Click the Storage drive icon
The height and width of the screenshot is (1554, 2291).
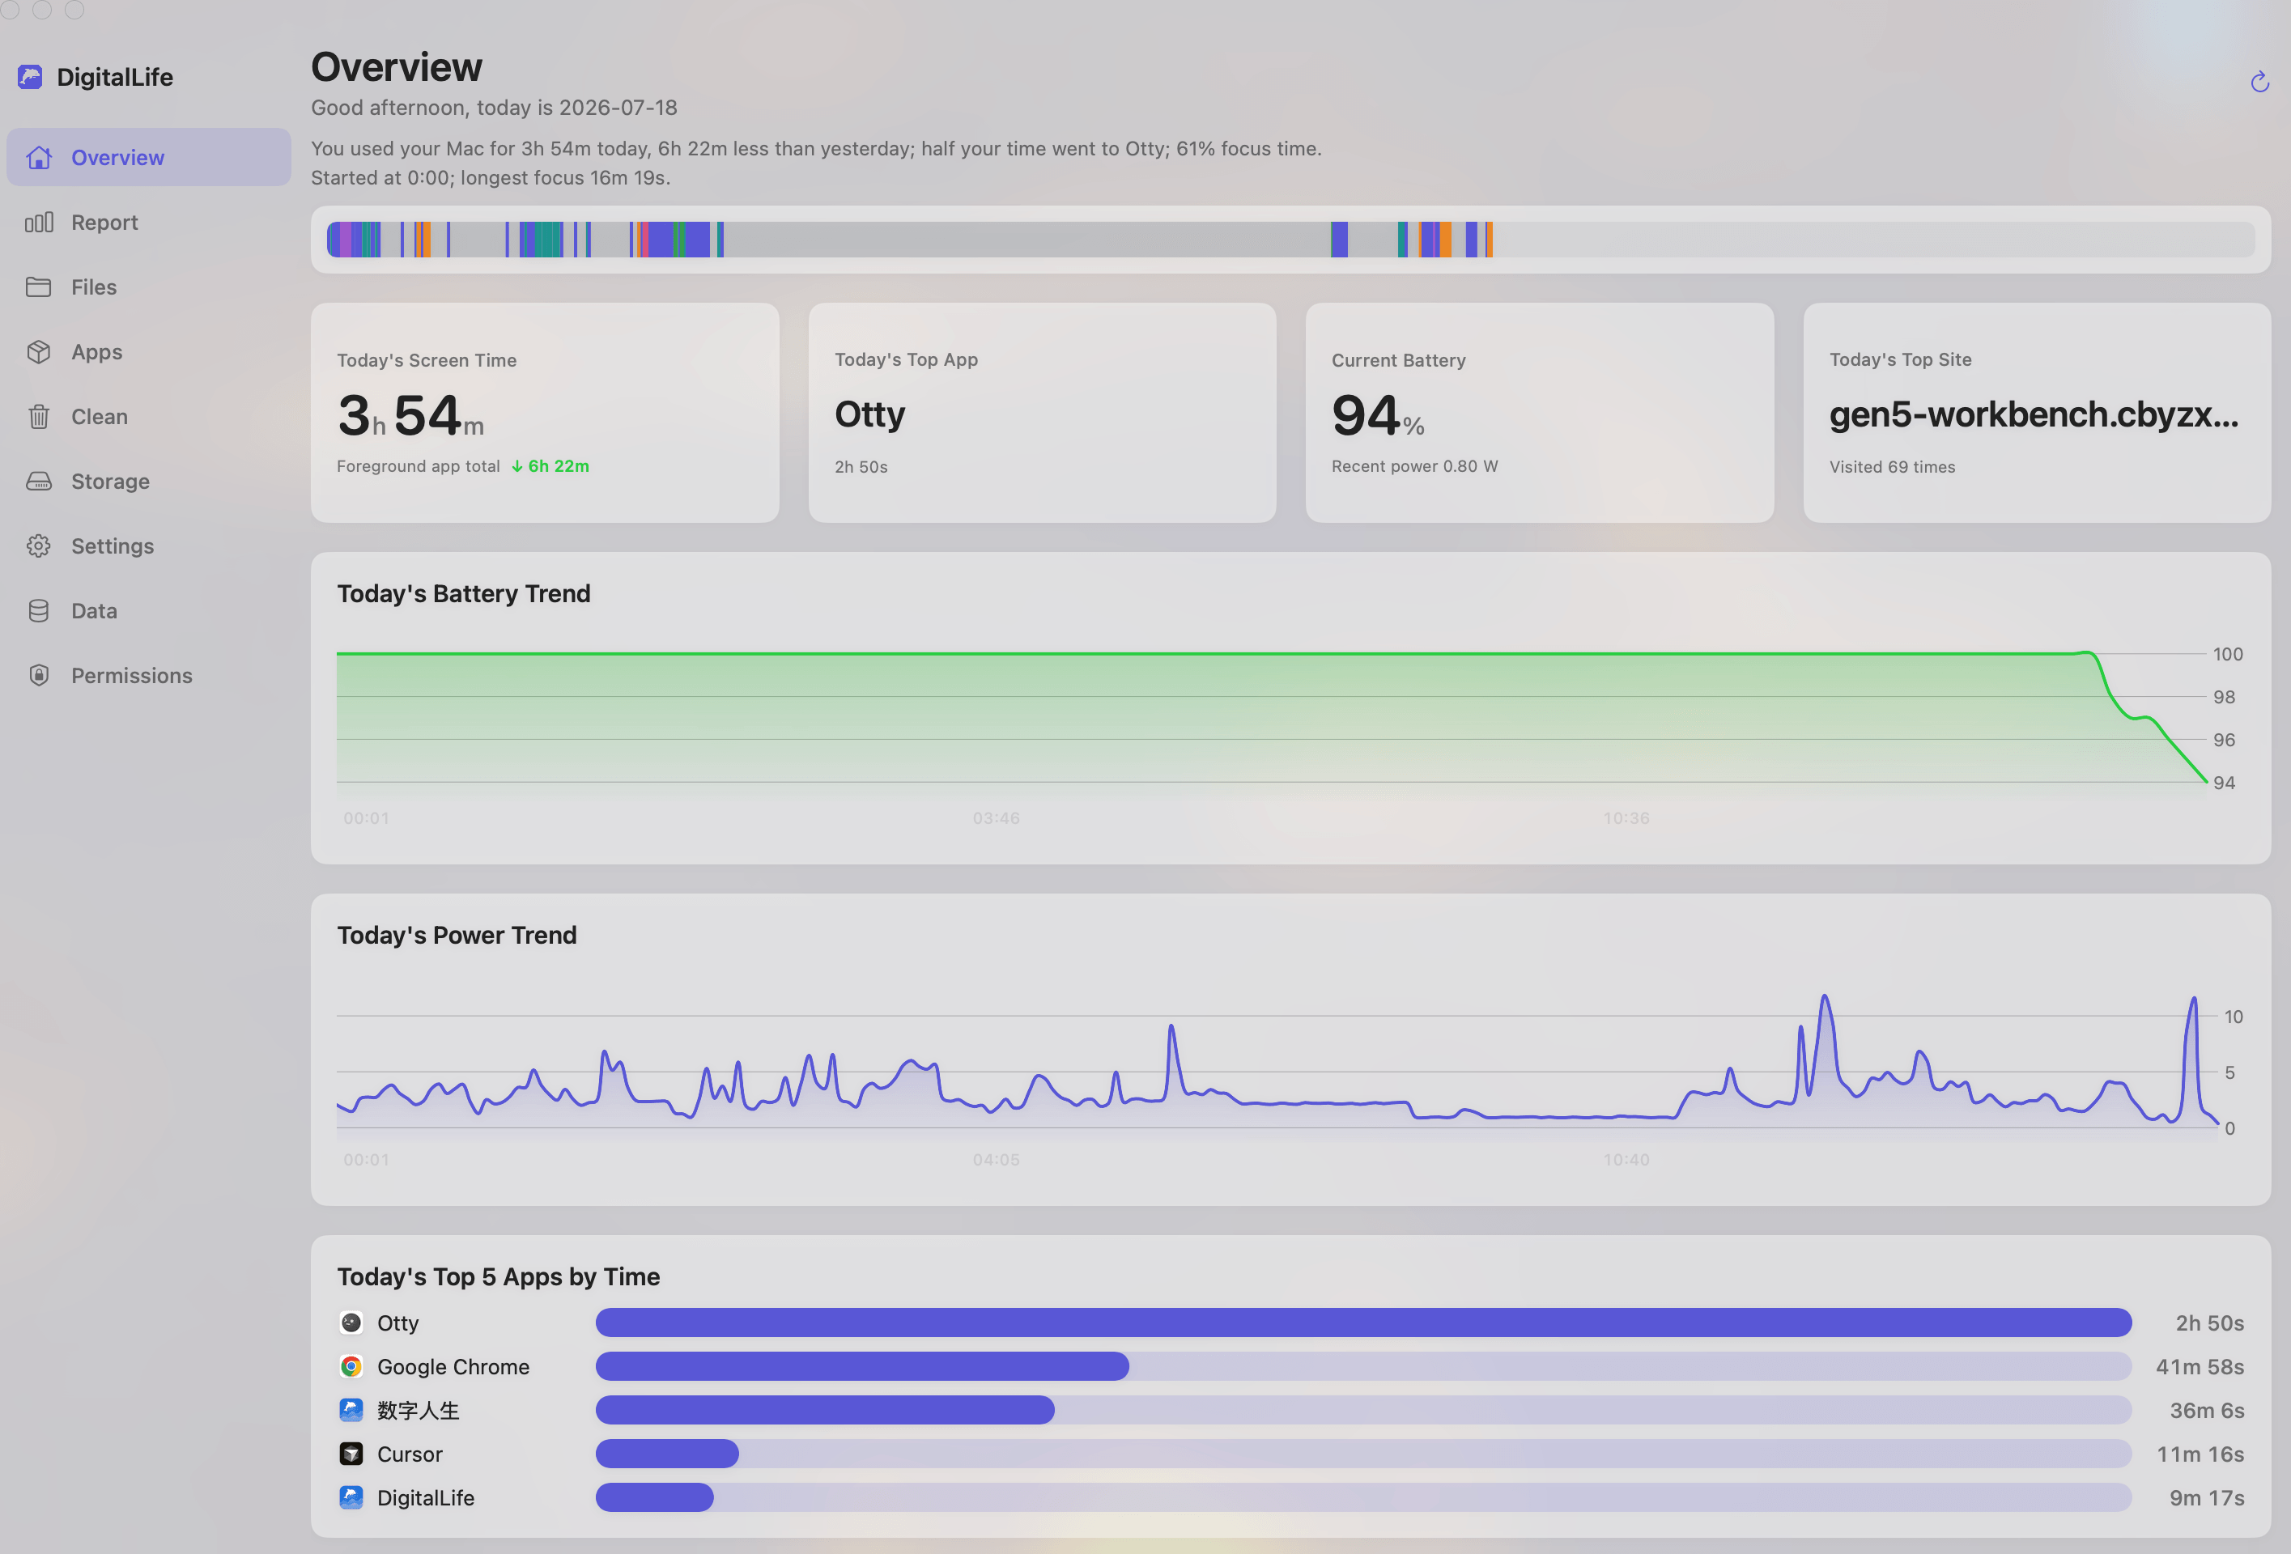click(x=38, y=481)
